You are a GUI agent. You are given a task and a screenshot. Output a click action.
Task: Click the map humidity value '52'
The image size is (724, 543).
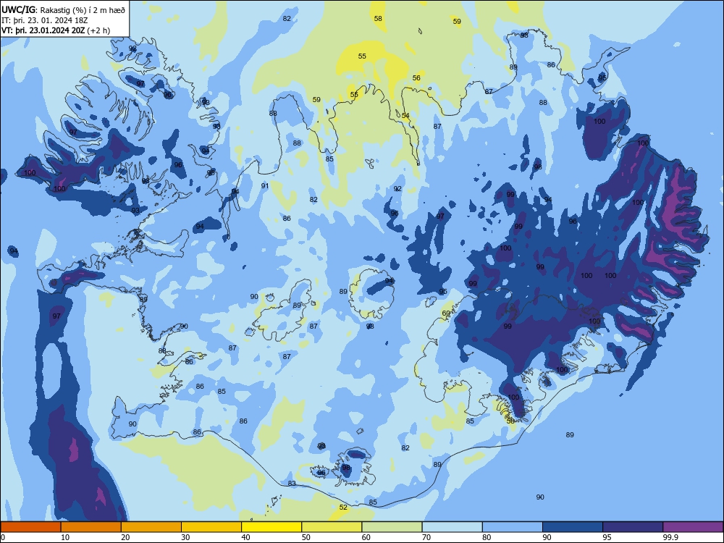coord(343,507)
